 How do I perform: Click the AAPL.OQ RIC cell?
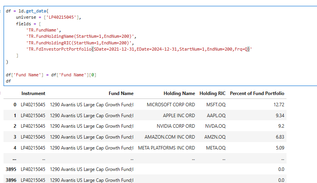click(x=216, y=116)
